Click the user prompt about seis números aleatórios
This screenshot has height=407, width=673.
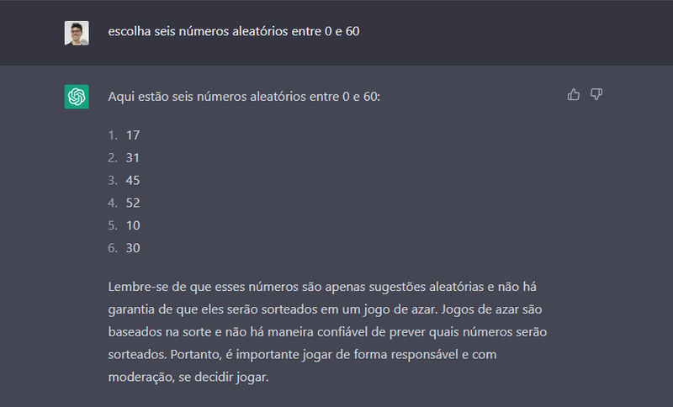click(x=234, y=31)
